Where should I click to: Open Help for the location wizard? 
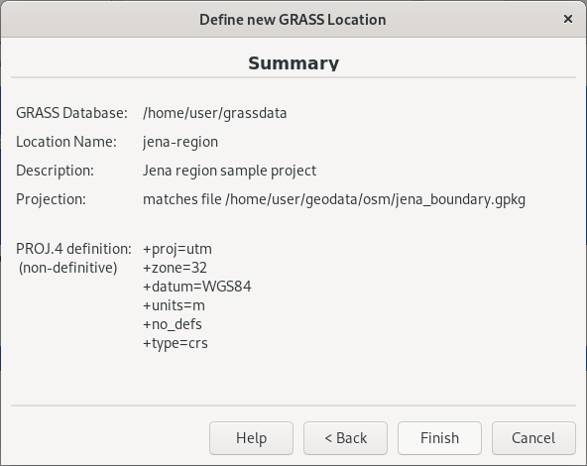coord(251,438)
